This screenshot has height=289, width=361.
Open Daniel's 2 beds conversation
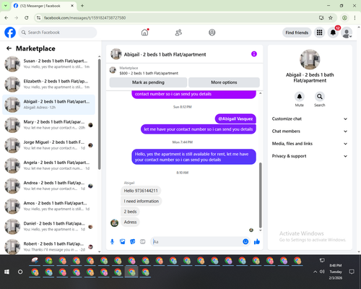48,226
